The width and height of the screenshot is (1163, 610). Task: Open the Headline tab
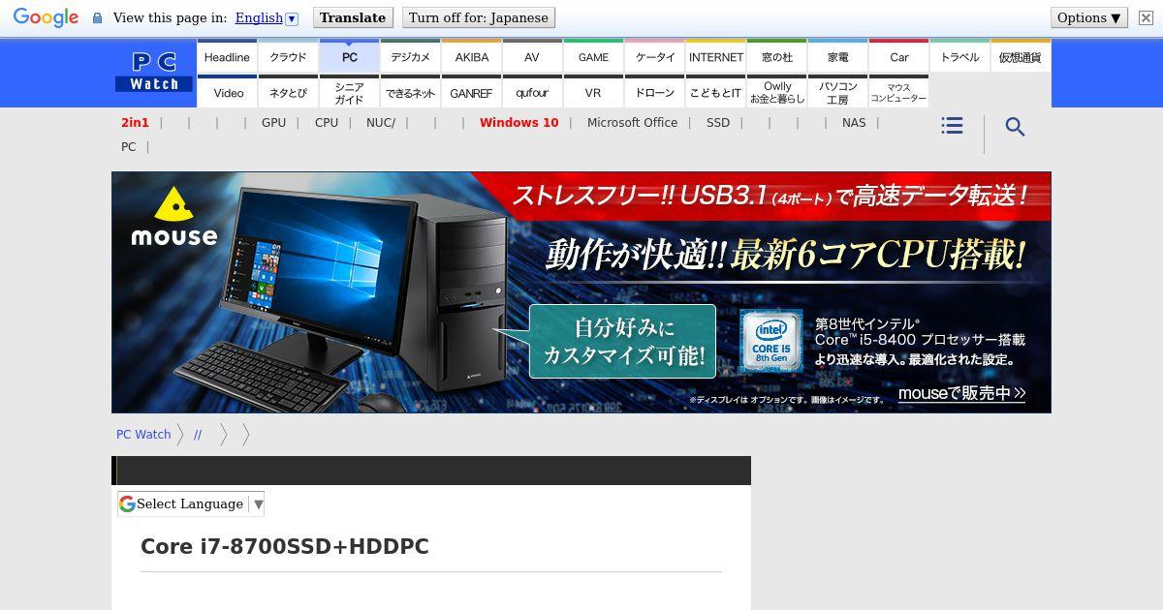pyautogui.click(x=227, y=57)
